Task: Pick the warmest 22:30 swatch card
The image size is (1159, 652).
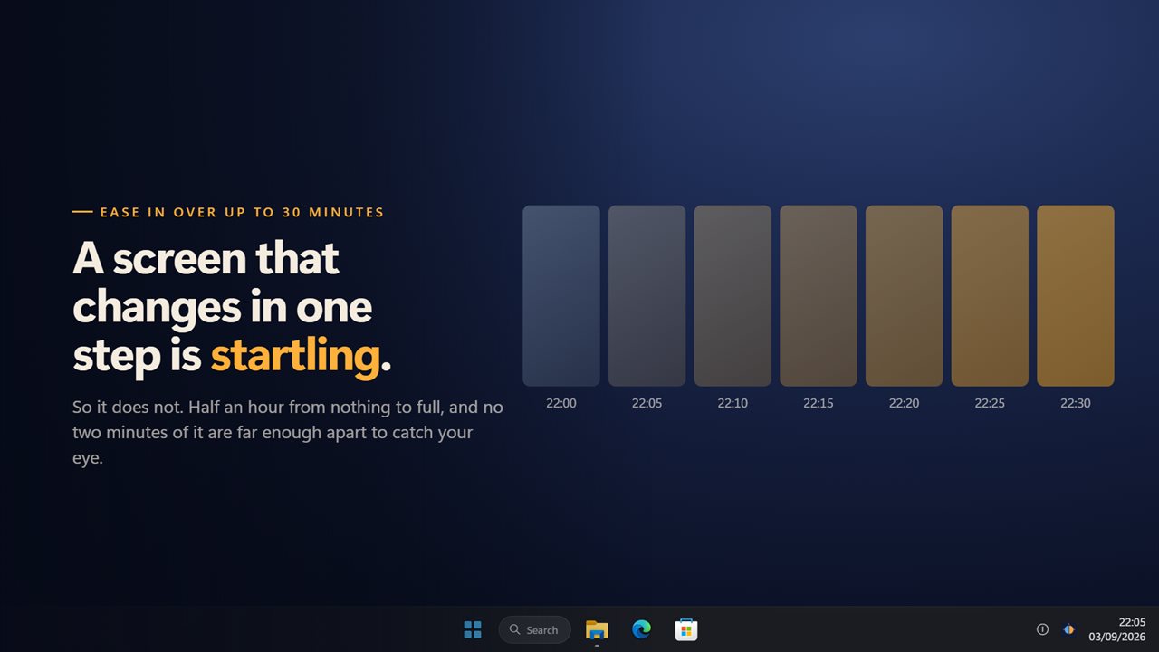Action: click(x=1076, y=296)
